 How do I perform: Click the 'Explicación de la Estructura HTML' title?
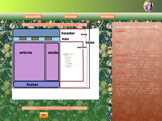137,27
